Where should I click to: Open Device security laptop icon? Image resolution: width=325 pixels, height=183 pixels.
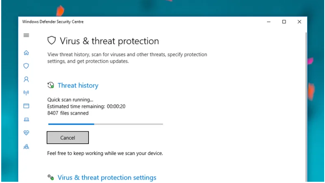point(26,119)
